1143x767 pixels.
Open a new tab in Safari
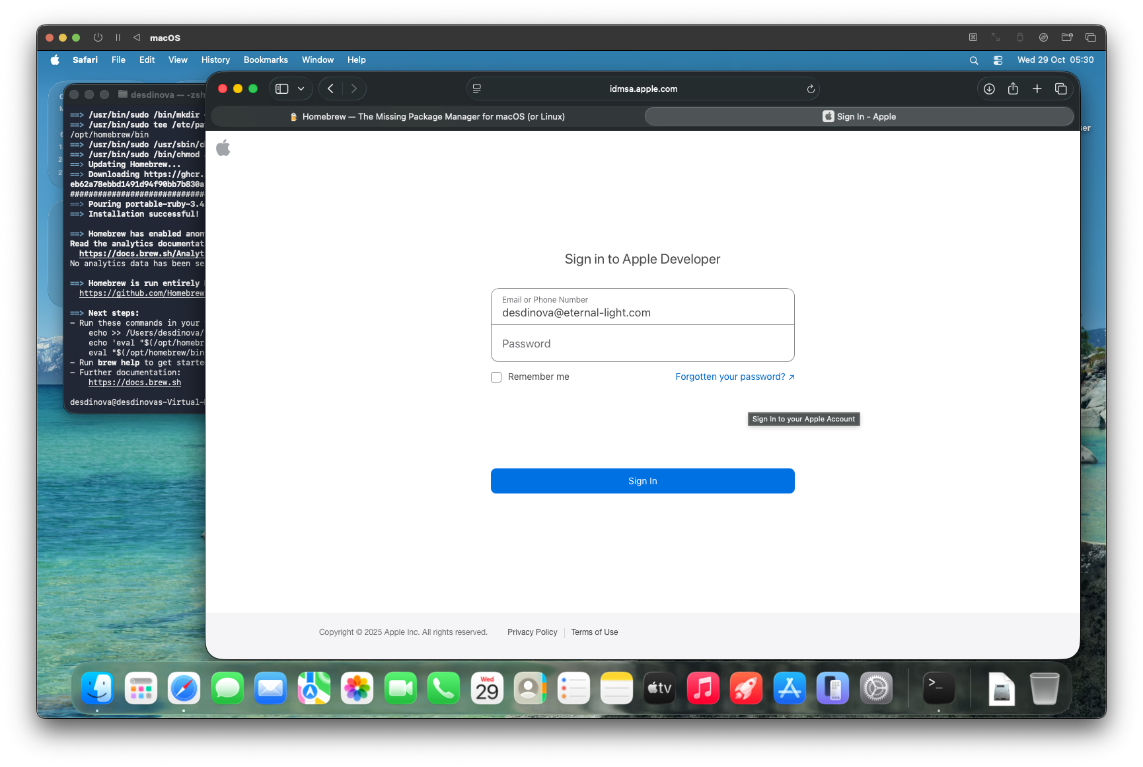click(1037, 88)
